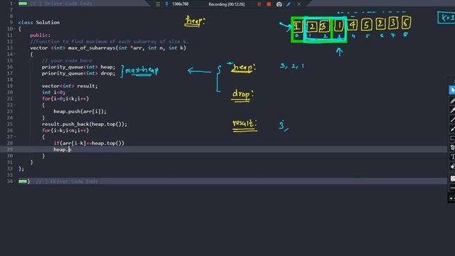
Task: Close the recording toolbar
Action: 299,4
